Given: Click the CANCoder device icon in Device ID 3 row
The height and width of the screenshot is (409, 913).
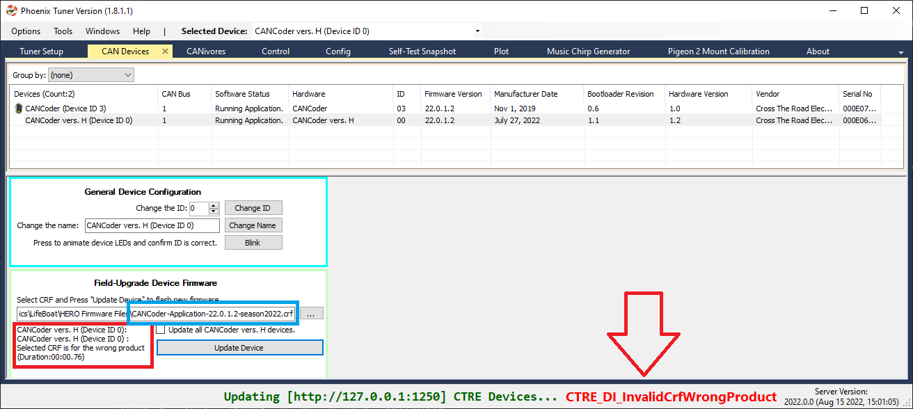Looking at the screenshot, I should [18, 109].
